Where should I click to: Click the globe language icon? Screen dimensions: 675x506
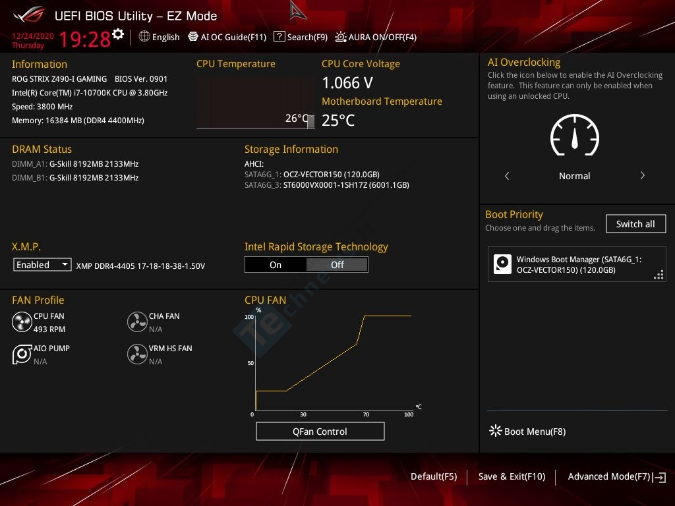(144, 37)
